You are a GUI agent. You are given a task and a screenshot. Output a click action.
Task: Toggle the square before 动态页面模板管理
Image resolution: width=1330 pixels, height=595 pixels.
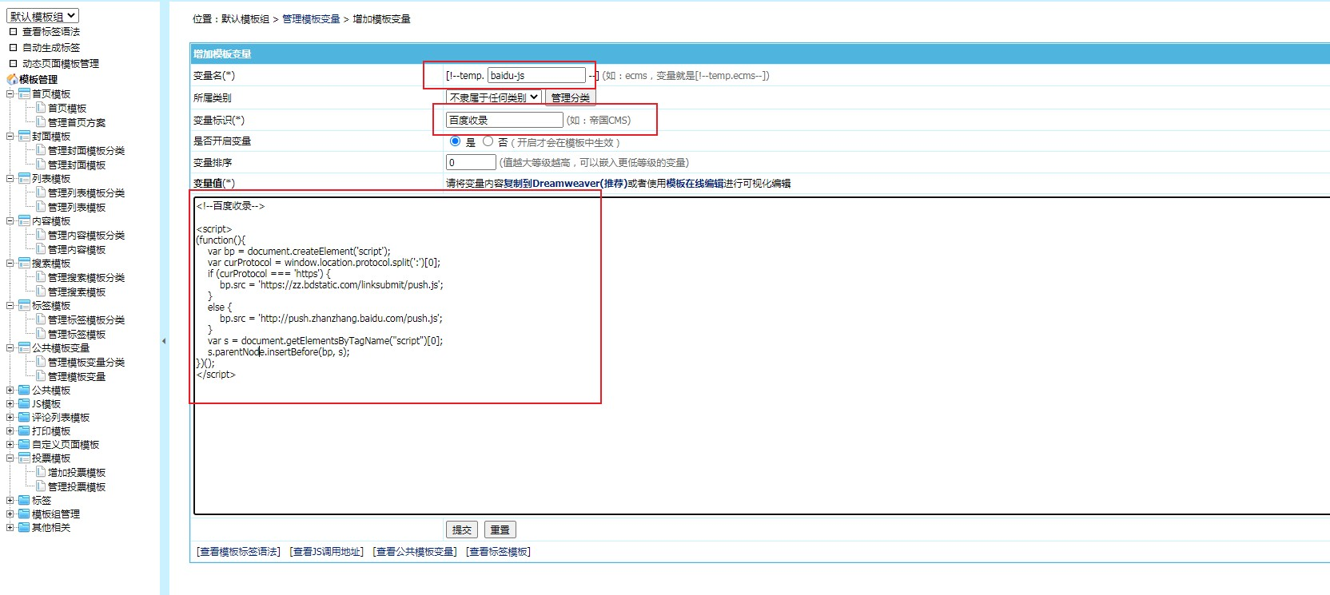pos(13,63)
